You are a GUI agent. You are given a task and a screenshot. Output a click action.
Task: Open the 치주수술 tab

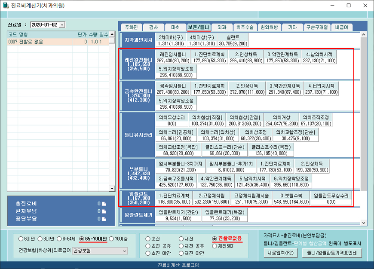pyautogui.click(x=245, y=27)
